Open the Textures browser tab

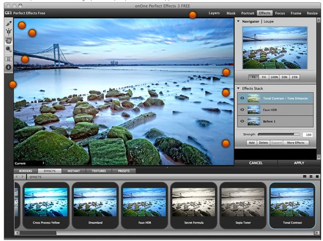(x=99, y=171)
